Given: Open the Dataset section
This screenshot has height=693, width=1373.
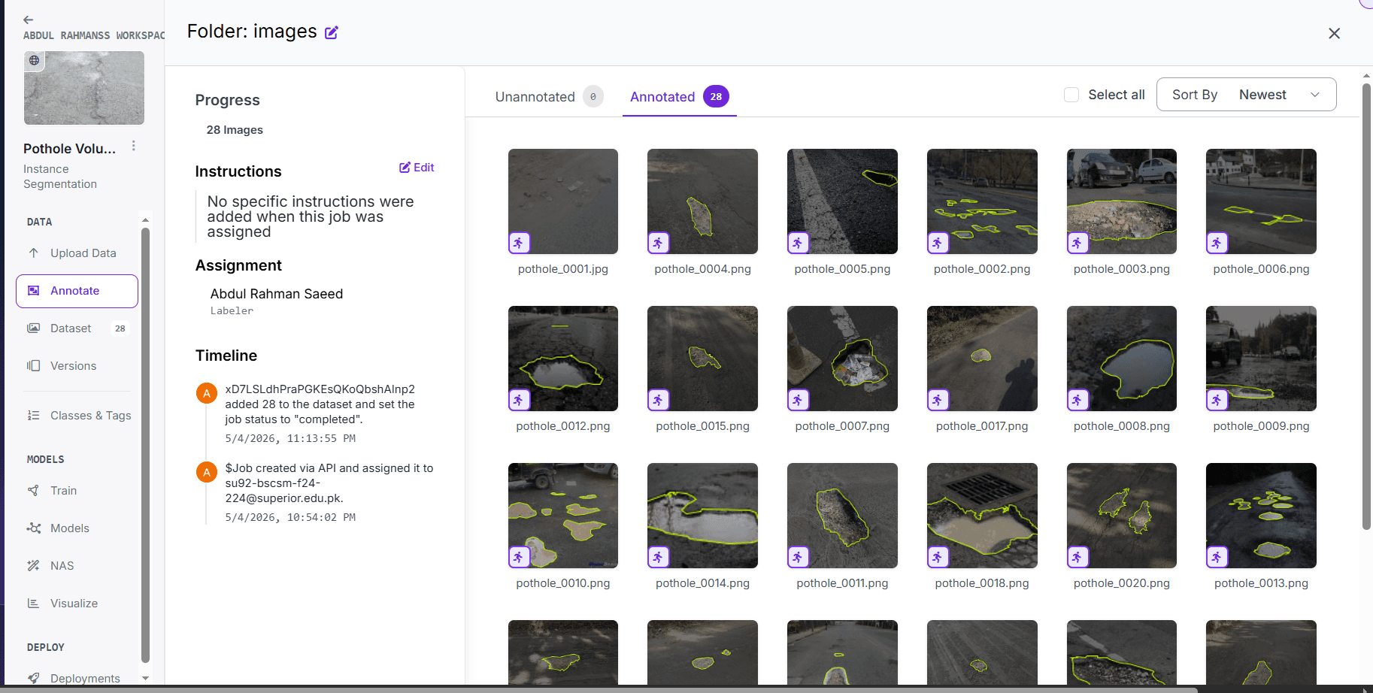Looking at the screenshot, I should (77, 328).
